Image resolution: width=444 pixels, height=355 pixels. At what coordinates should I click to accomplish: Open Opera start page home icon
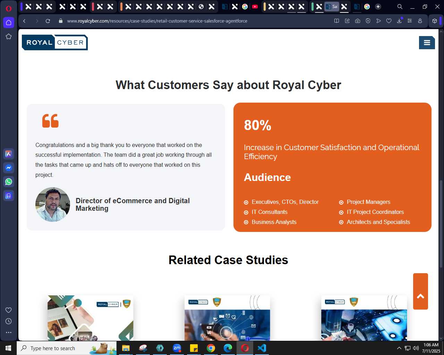coord(9,23)
